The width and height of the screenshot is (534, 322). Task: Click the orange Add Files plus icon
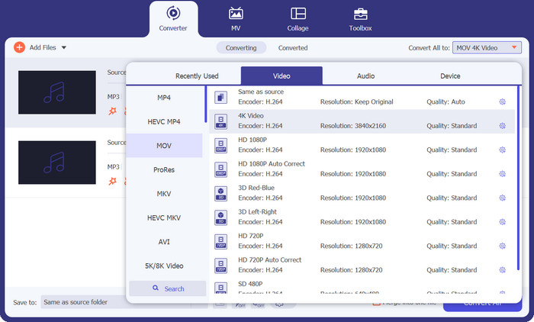point(19,47)
